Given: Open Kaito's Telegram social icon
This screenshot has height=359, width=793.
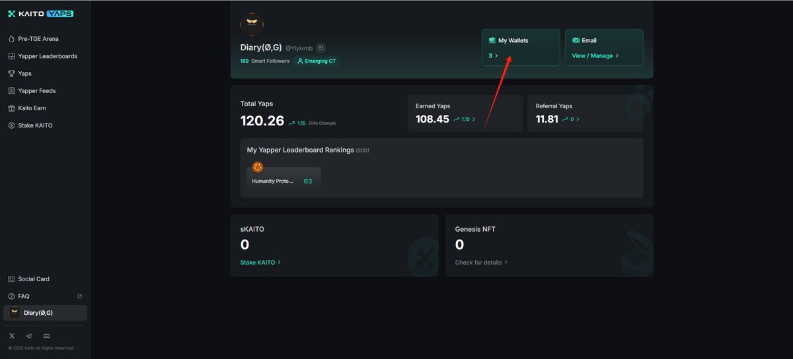Looking at the screenshot, I should pyautogui.click(x=29, y=336).
